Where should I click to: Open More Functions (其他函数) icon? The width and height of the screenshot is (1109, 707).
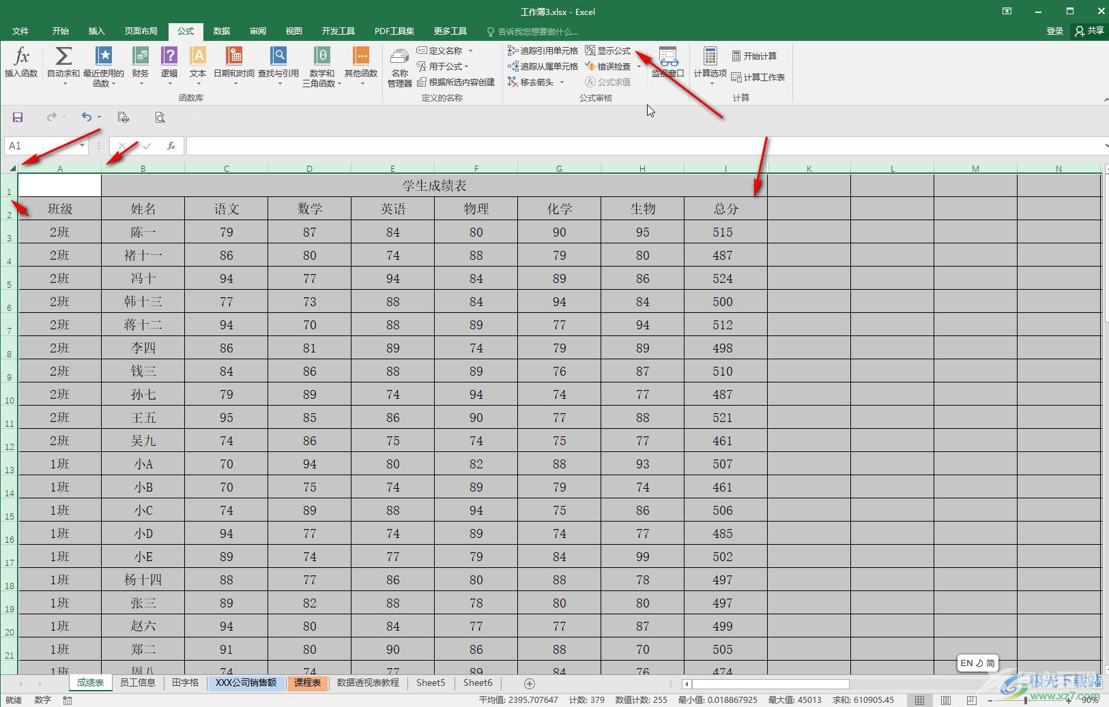point(361,57)
